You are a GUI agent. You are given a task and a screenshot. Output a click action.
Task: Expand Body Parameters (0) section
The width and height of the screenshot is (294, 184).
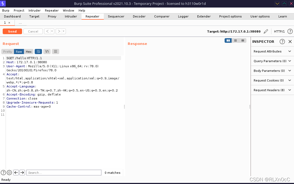pos(272,71)
